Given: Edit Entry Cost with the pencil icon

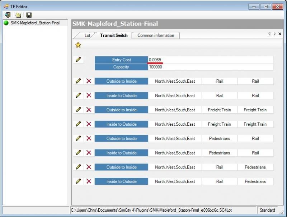Looking at the screenshot, I should click(x=78, y=60).
